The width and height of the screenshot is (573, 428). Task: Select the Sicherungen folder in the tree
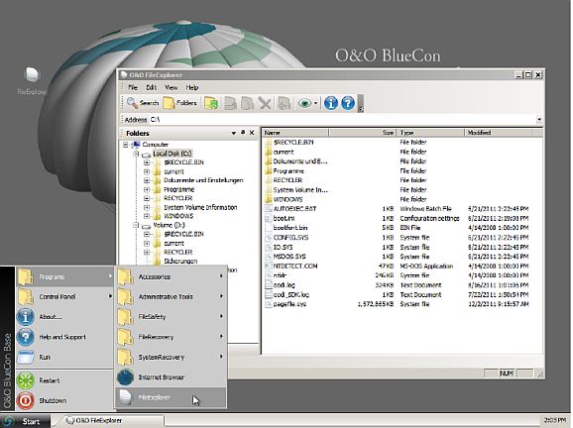(180, 262)
